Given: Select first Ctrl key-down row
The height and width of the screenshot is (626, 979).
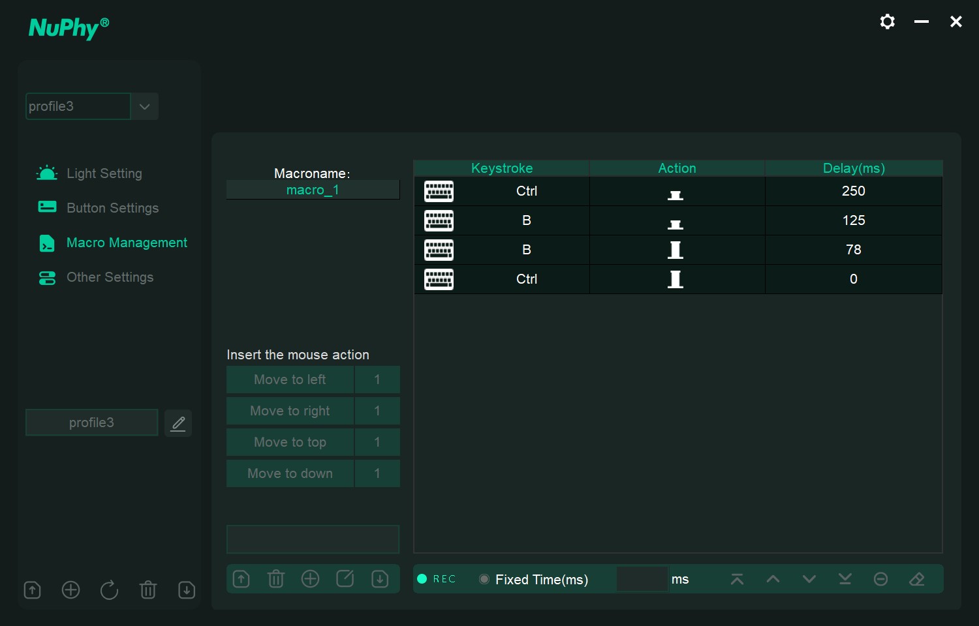Looking at the screenshot, I should [678, 191].
